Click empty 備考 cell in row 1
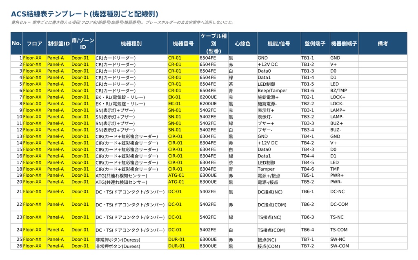 (x=383, y=58)
